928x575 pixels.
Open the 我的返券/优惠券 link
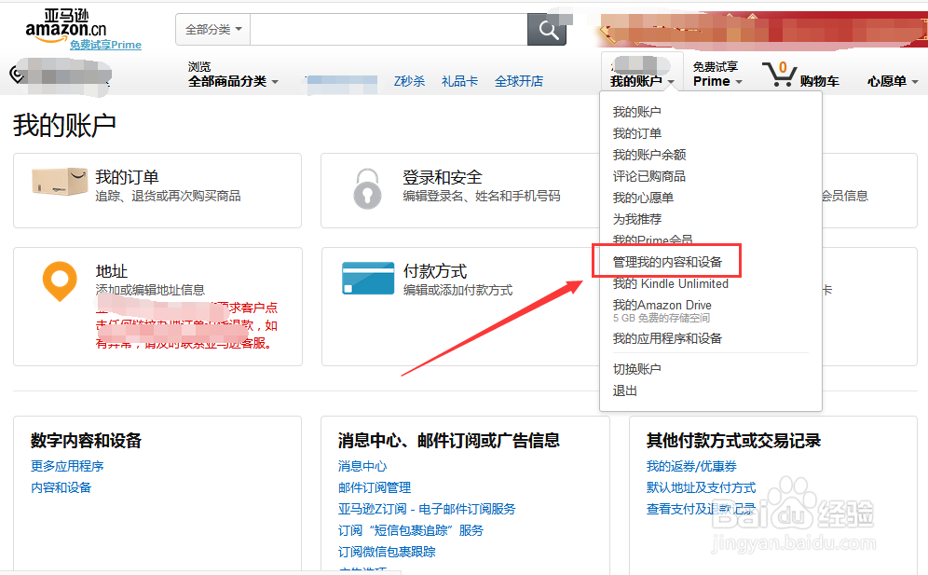click(691, 466)
